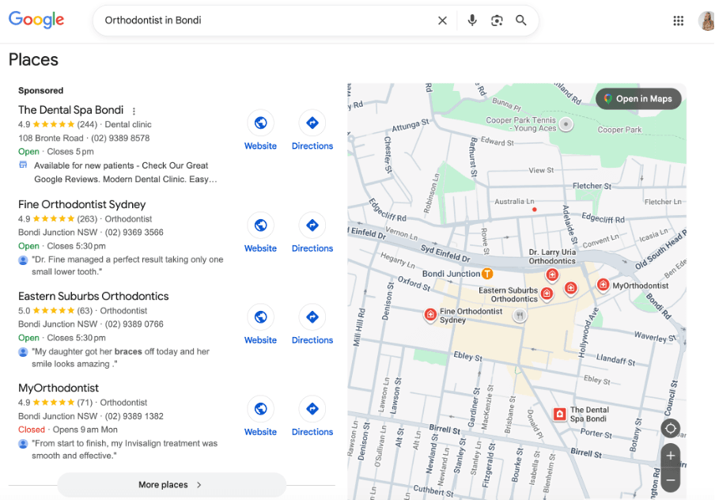Select MyOrthodontist map pin
This screenshot has width=715, height=500.
(x=603, y=285)
